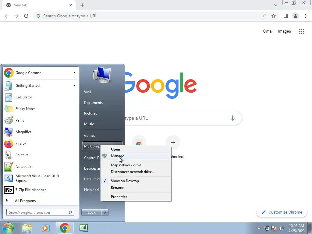Close the New Tab tab

71,5
